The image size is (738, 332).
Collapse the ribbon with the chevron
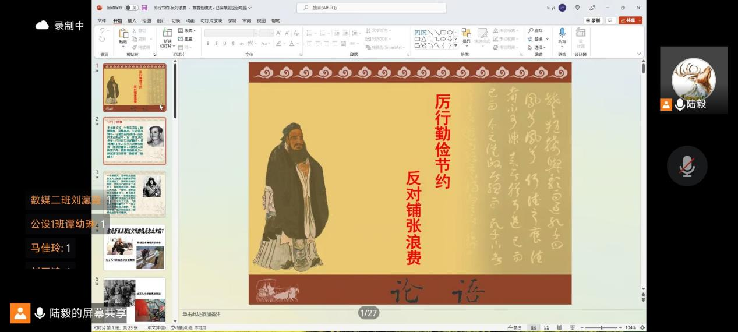pos(639,54)
